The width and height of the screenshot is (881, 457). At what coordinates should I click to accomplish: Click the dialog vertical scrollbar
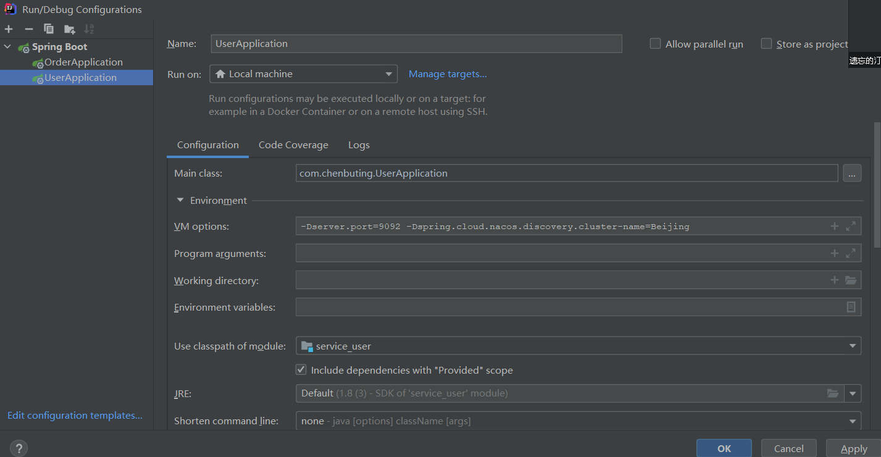877,185
